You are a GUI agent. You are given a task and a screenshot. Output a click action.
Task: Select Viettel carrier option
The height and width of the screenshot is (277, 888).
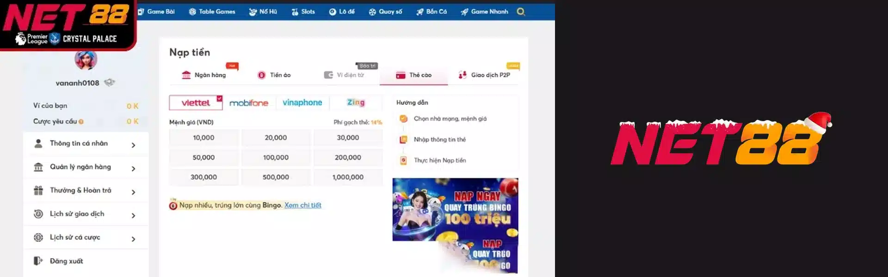[x=196, y=102]
